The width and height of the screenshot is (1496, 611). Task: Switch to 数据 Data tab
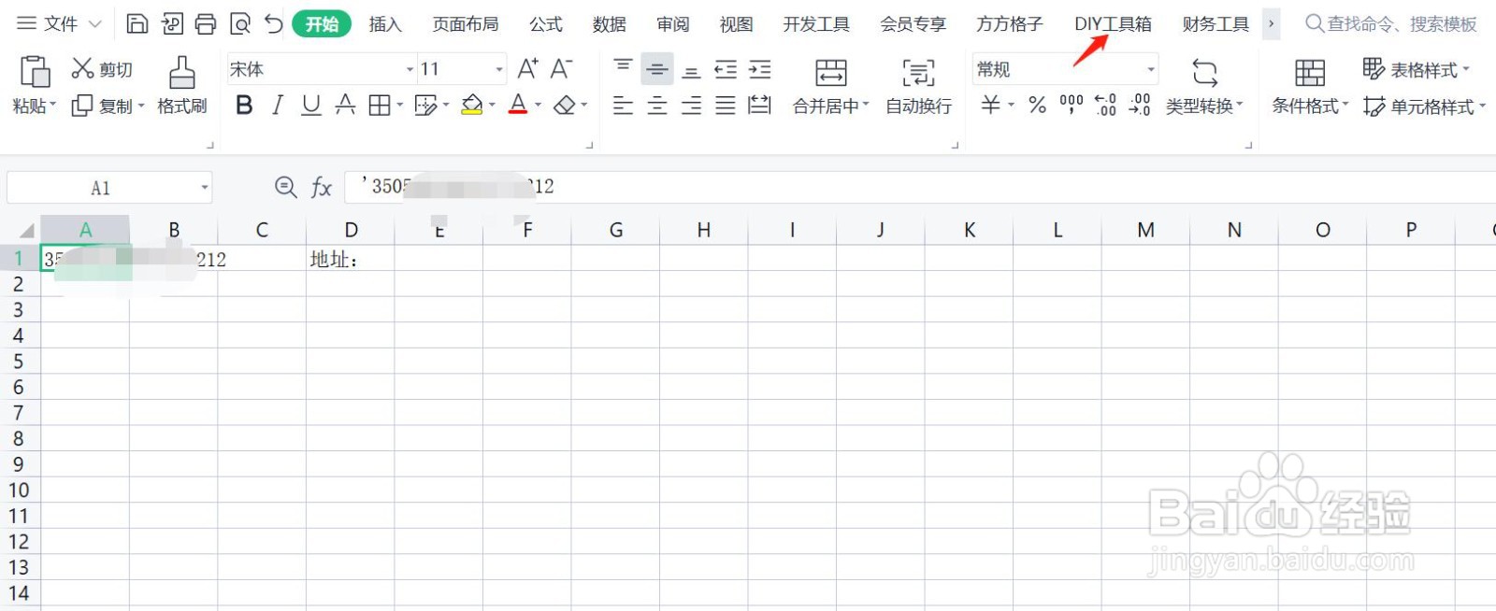pos(610,24)
